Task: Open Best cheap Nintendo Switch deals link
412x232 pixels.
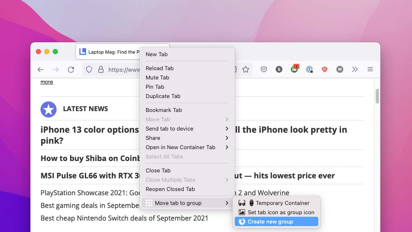Action: [124, 218]
